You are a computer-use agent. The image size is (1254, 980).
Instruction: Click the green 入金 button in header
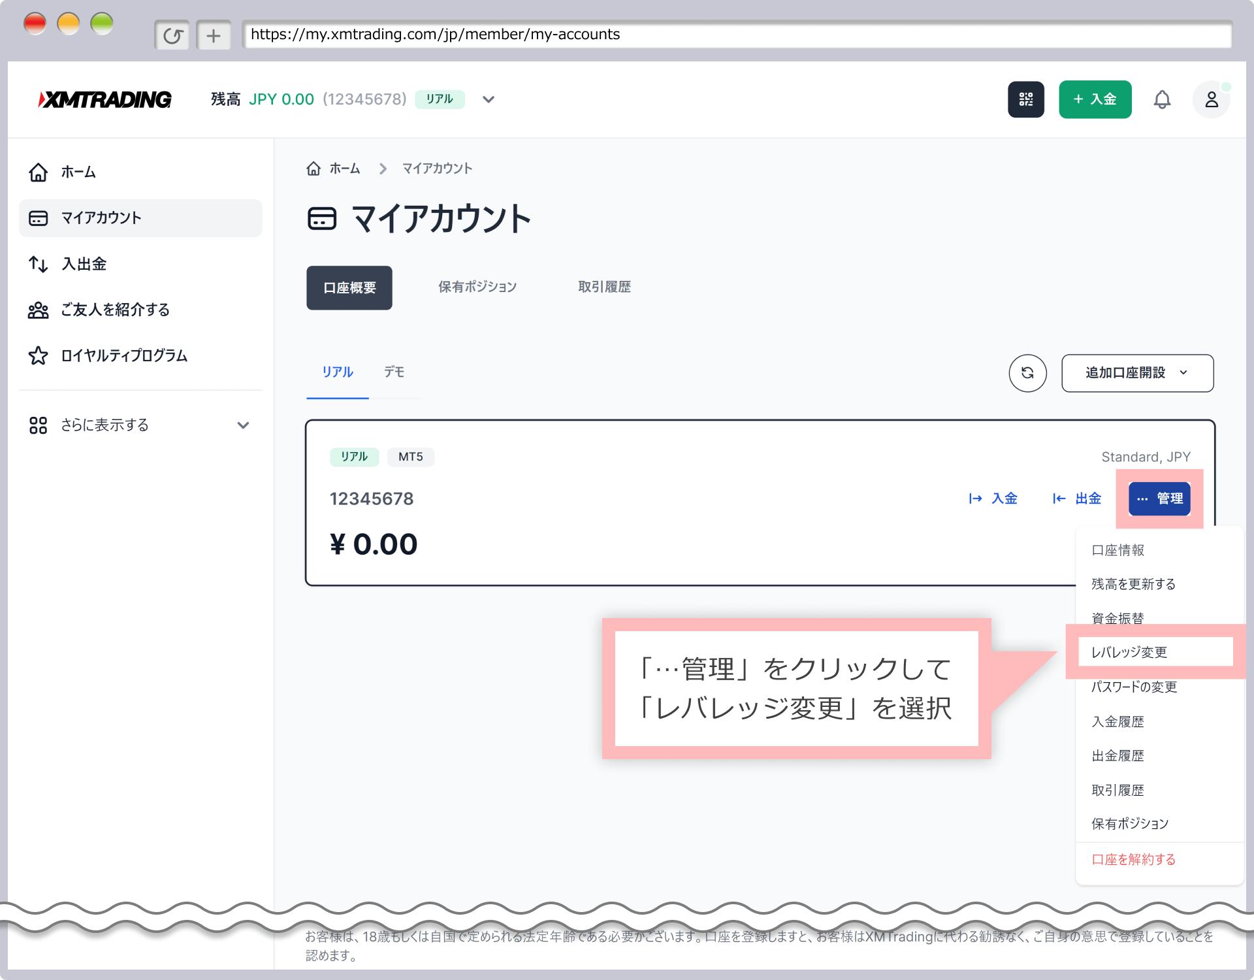[x=1095, y=99]
